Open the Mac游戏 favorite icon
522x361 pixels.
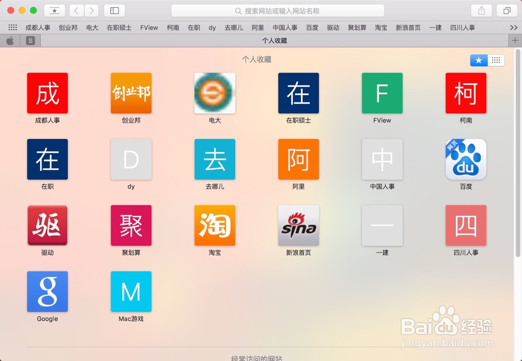click(131, 292)
